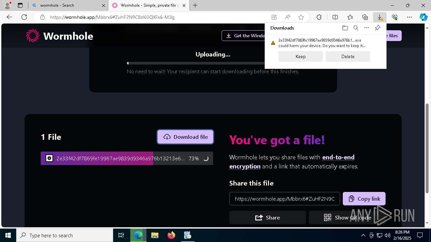Click the wormhole.app address bar
This screenshot has height=242, width=431.
155,17
